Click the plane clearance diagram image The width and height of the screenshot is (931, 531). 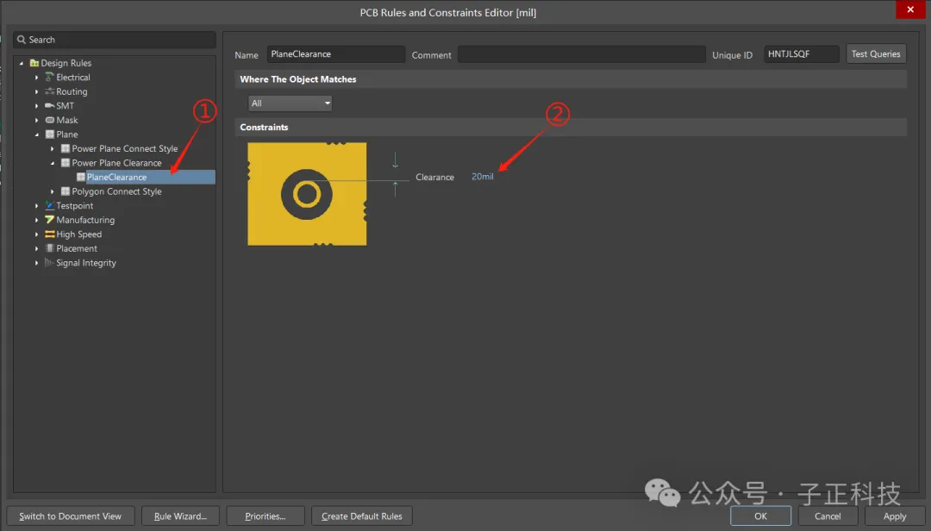(x=307, y=194)
